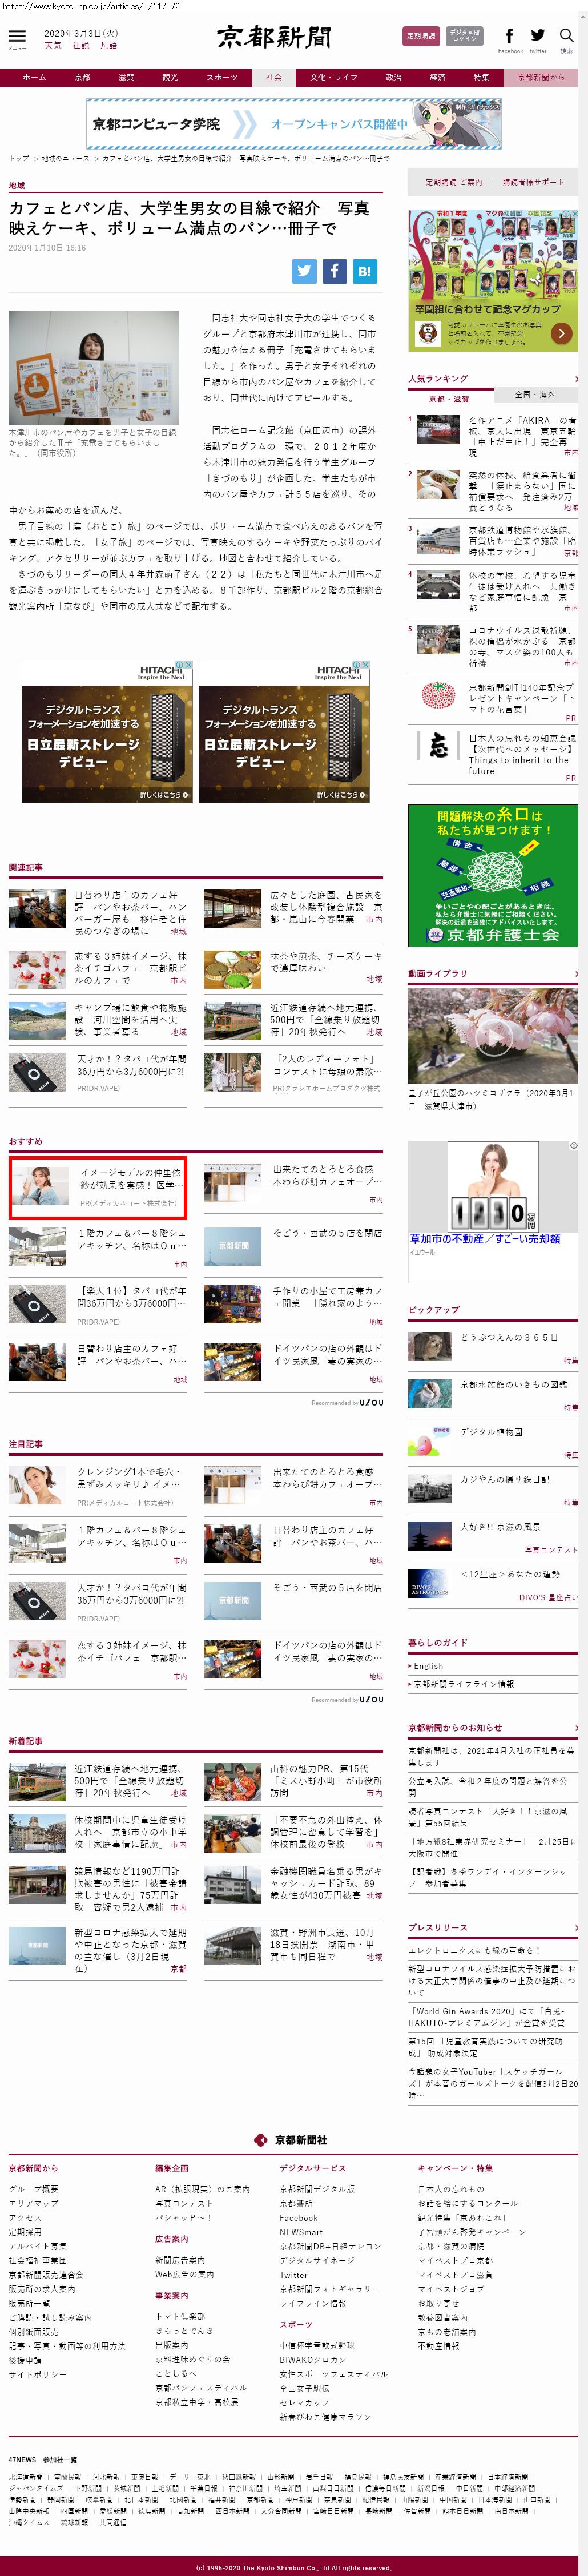
Task: Open the English link in 暮らしのガイド
Action: tap(429, 1666)
